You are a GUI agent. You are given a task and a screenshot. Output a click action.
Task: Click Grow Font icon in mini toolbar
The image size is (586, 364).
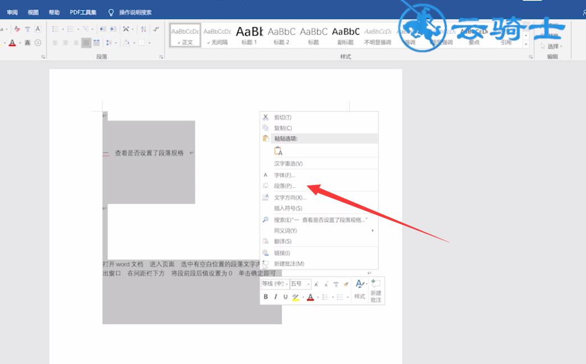point(316,284)
